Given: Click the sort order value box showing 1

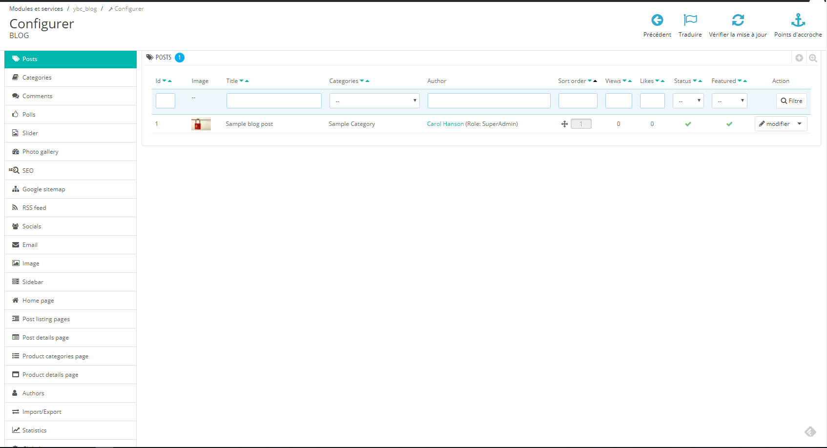Looking at the screenshot, I should coord(581,124).
